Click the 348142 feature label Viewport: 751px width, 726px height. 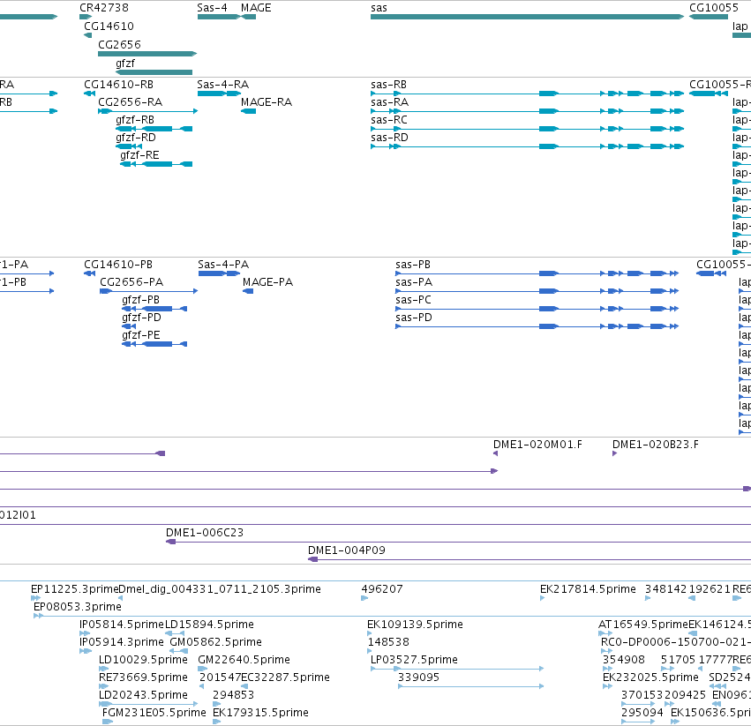point(665,589)
